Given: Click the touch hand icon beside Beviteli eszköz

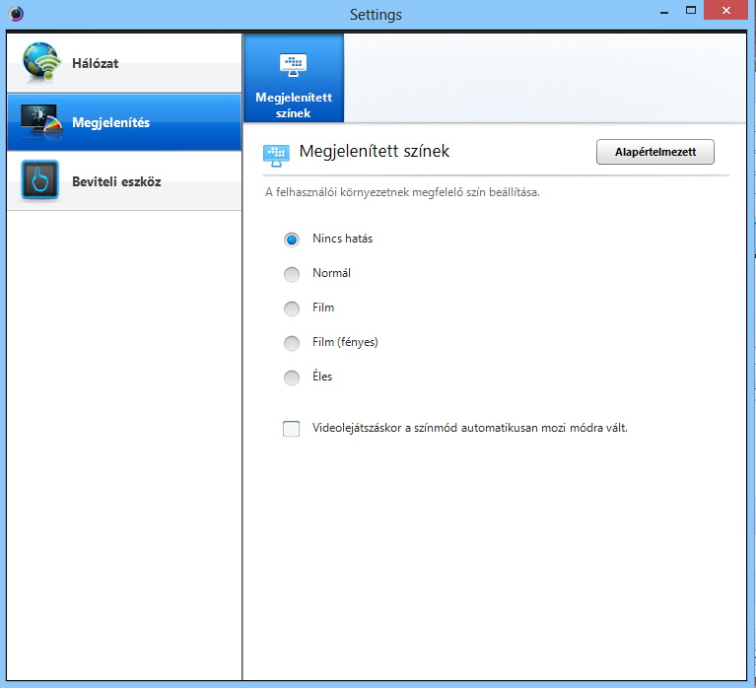Looking at the screenshot, I should point(40,180).
